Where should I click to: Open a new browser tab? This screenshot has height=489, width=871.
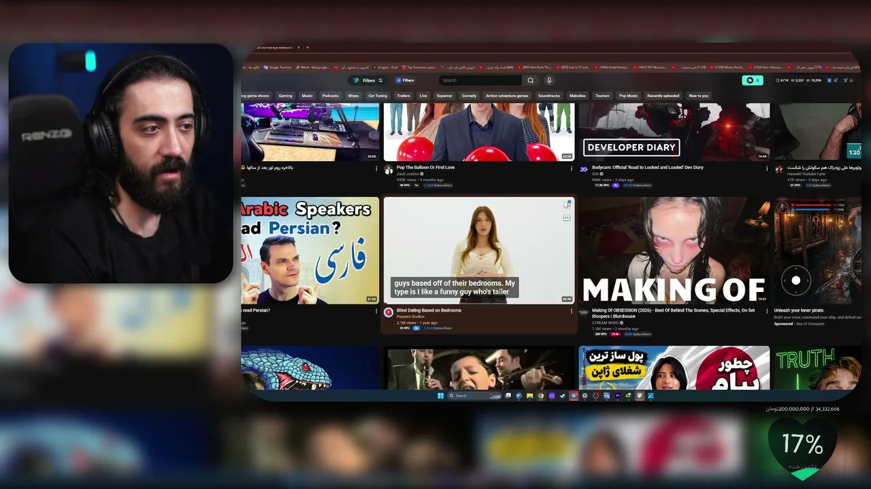(x=308, y=48)
